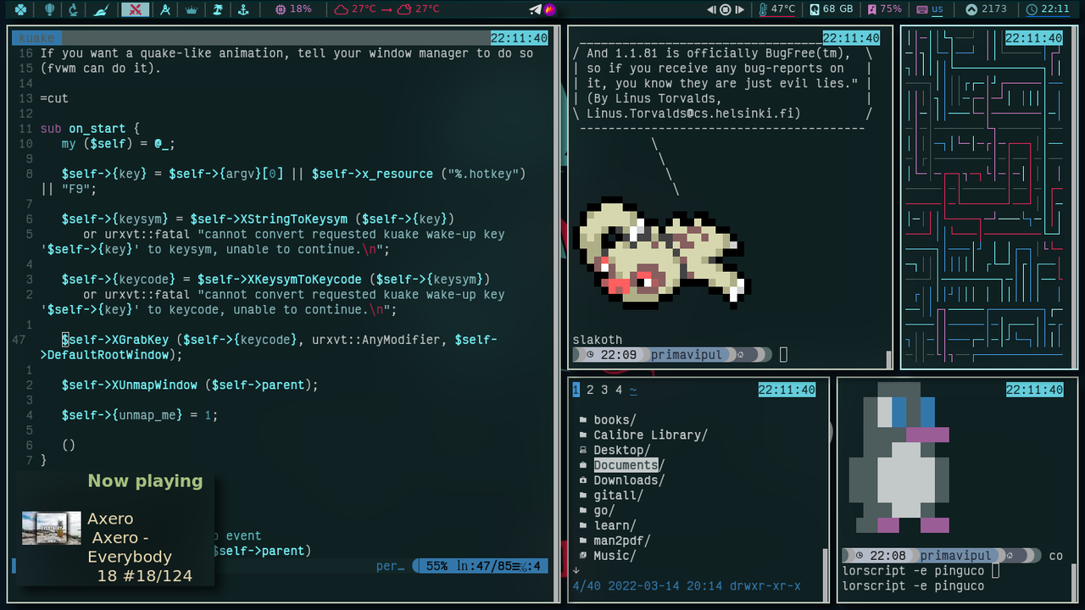This screenshot has height=610, width=1085.
Task: Select the hot air balloon workspace icon
Action: tap(50, 9)
